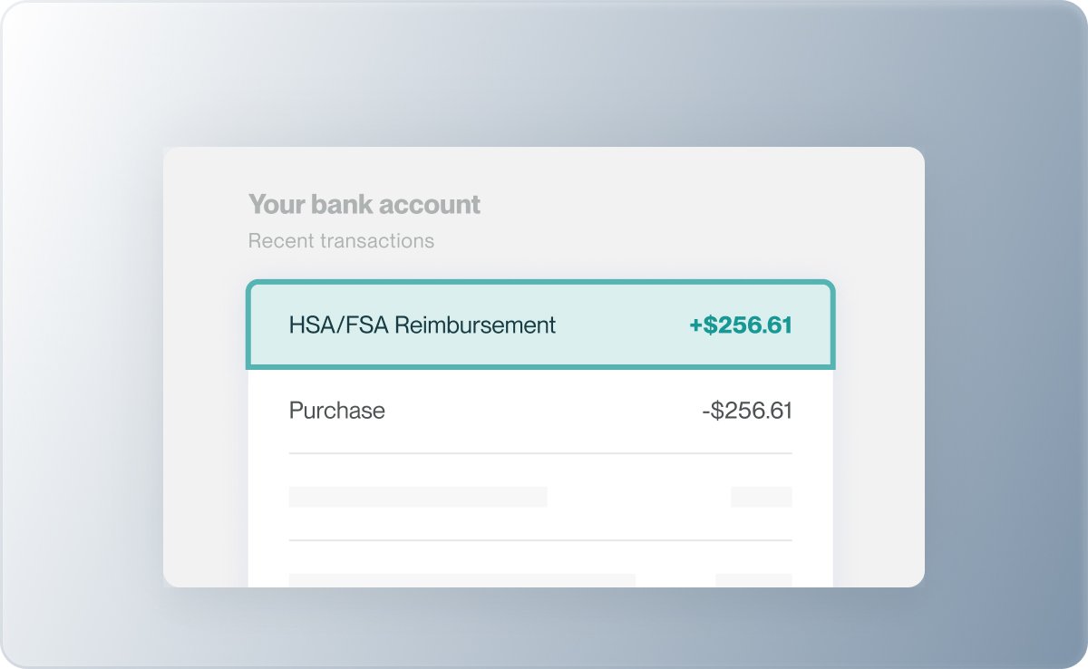Screen dimensions: 1088x669
Task: Click the "Recent transactions" subtitle
Action: (341, 241)
